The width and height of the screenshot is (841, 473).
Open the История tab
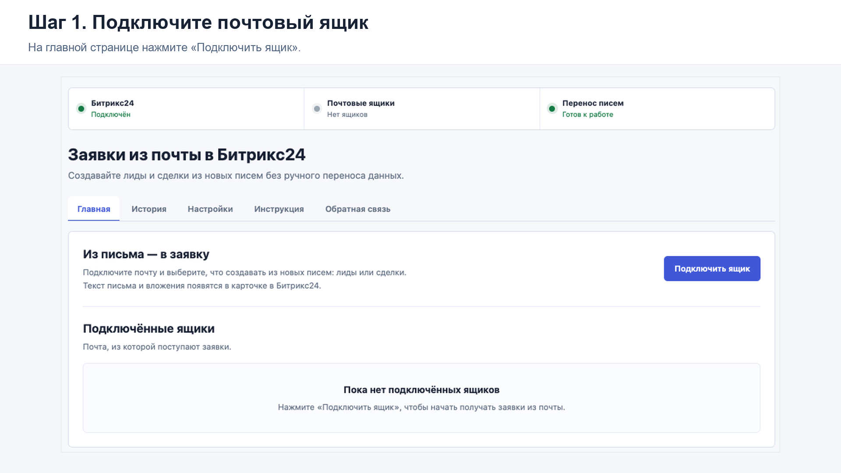(x=149, y=209)
